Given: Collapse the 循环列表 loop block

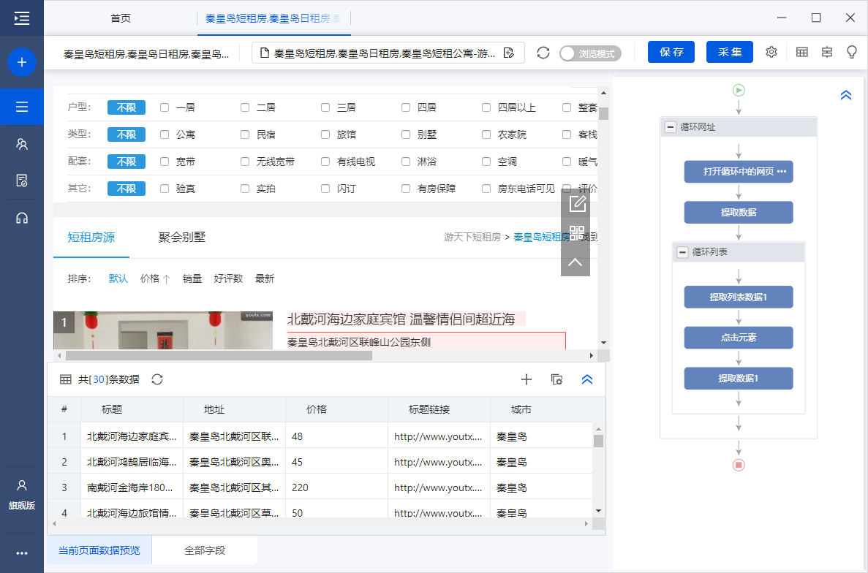Looking at the screenshot, I should [682, 252].
